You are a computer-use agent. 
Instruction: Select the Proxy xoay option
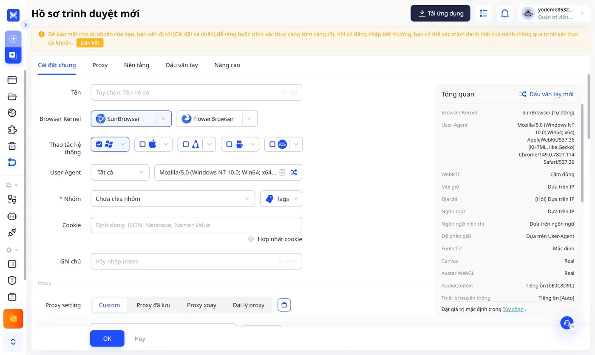[201, 305]
